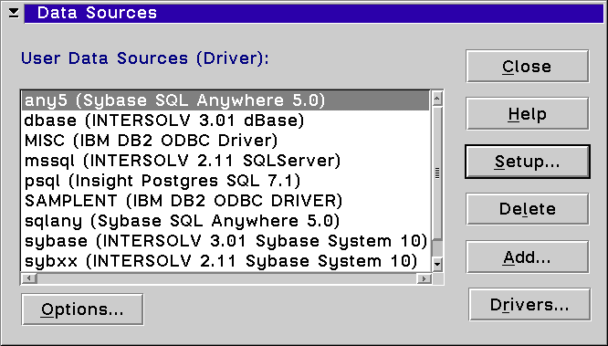The height and width of the screenshot is (346, 608).
Task: Select any5 (Sybase SQL Anywhere 5.0)
Action: pyautogui.click(x=226, y=100)
